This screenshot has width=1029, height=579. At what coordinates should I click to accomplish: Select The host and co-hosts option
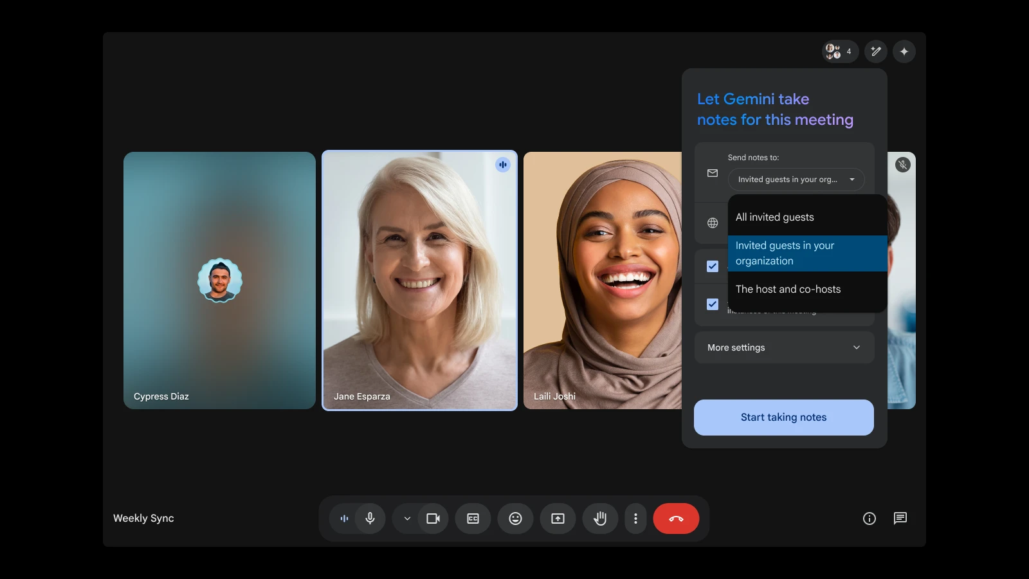point(807,289)
